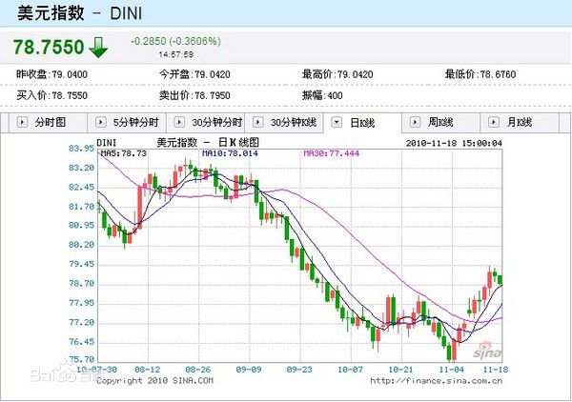This screenshot has width=572, height=402.
Task: Click the 08-12 date axis label
Action: (x=147, y=370)
